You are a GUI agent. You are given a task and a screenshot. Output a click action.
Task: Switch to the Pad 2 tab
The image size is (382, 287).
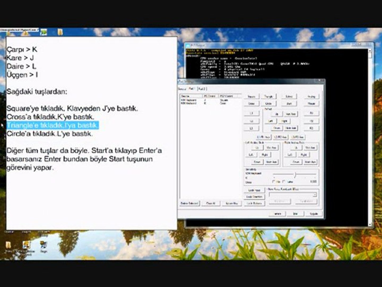pyautogui.click(x=202, y=89)
